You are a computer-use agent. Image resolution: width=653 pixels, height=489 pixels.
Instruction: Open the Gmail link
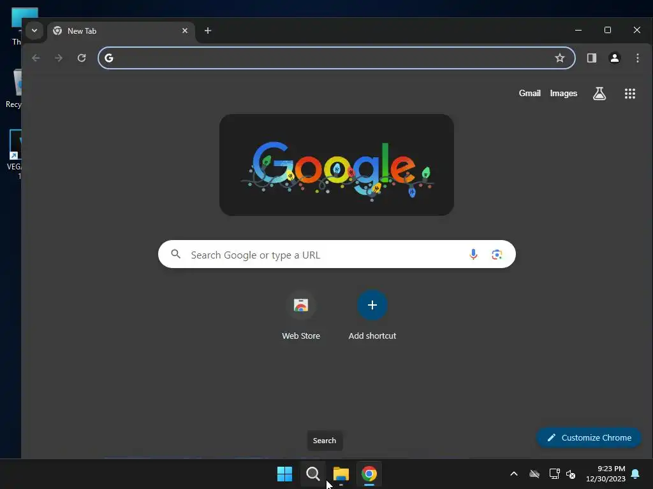[x=529, y=94]
